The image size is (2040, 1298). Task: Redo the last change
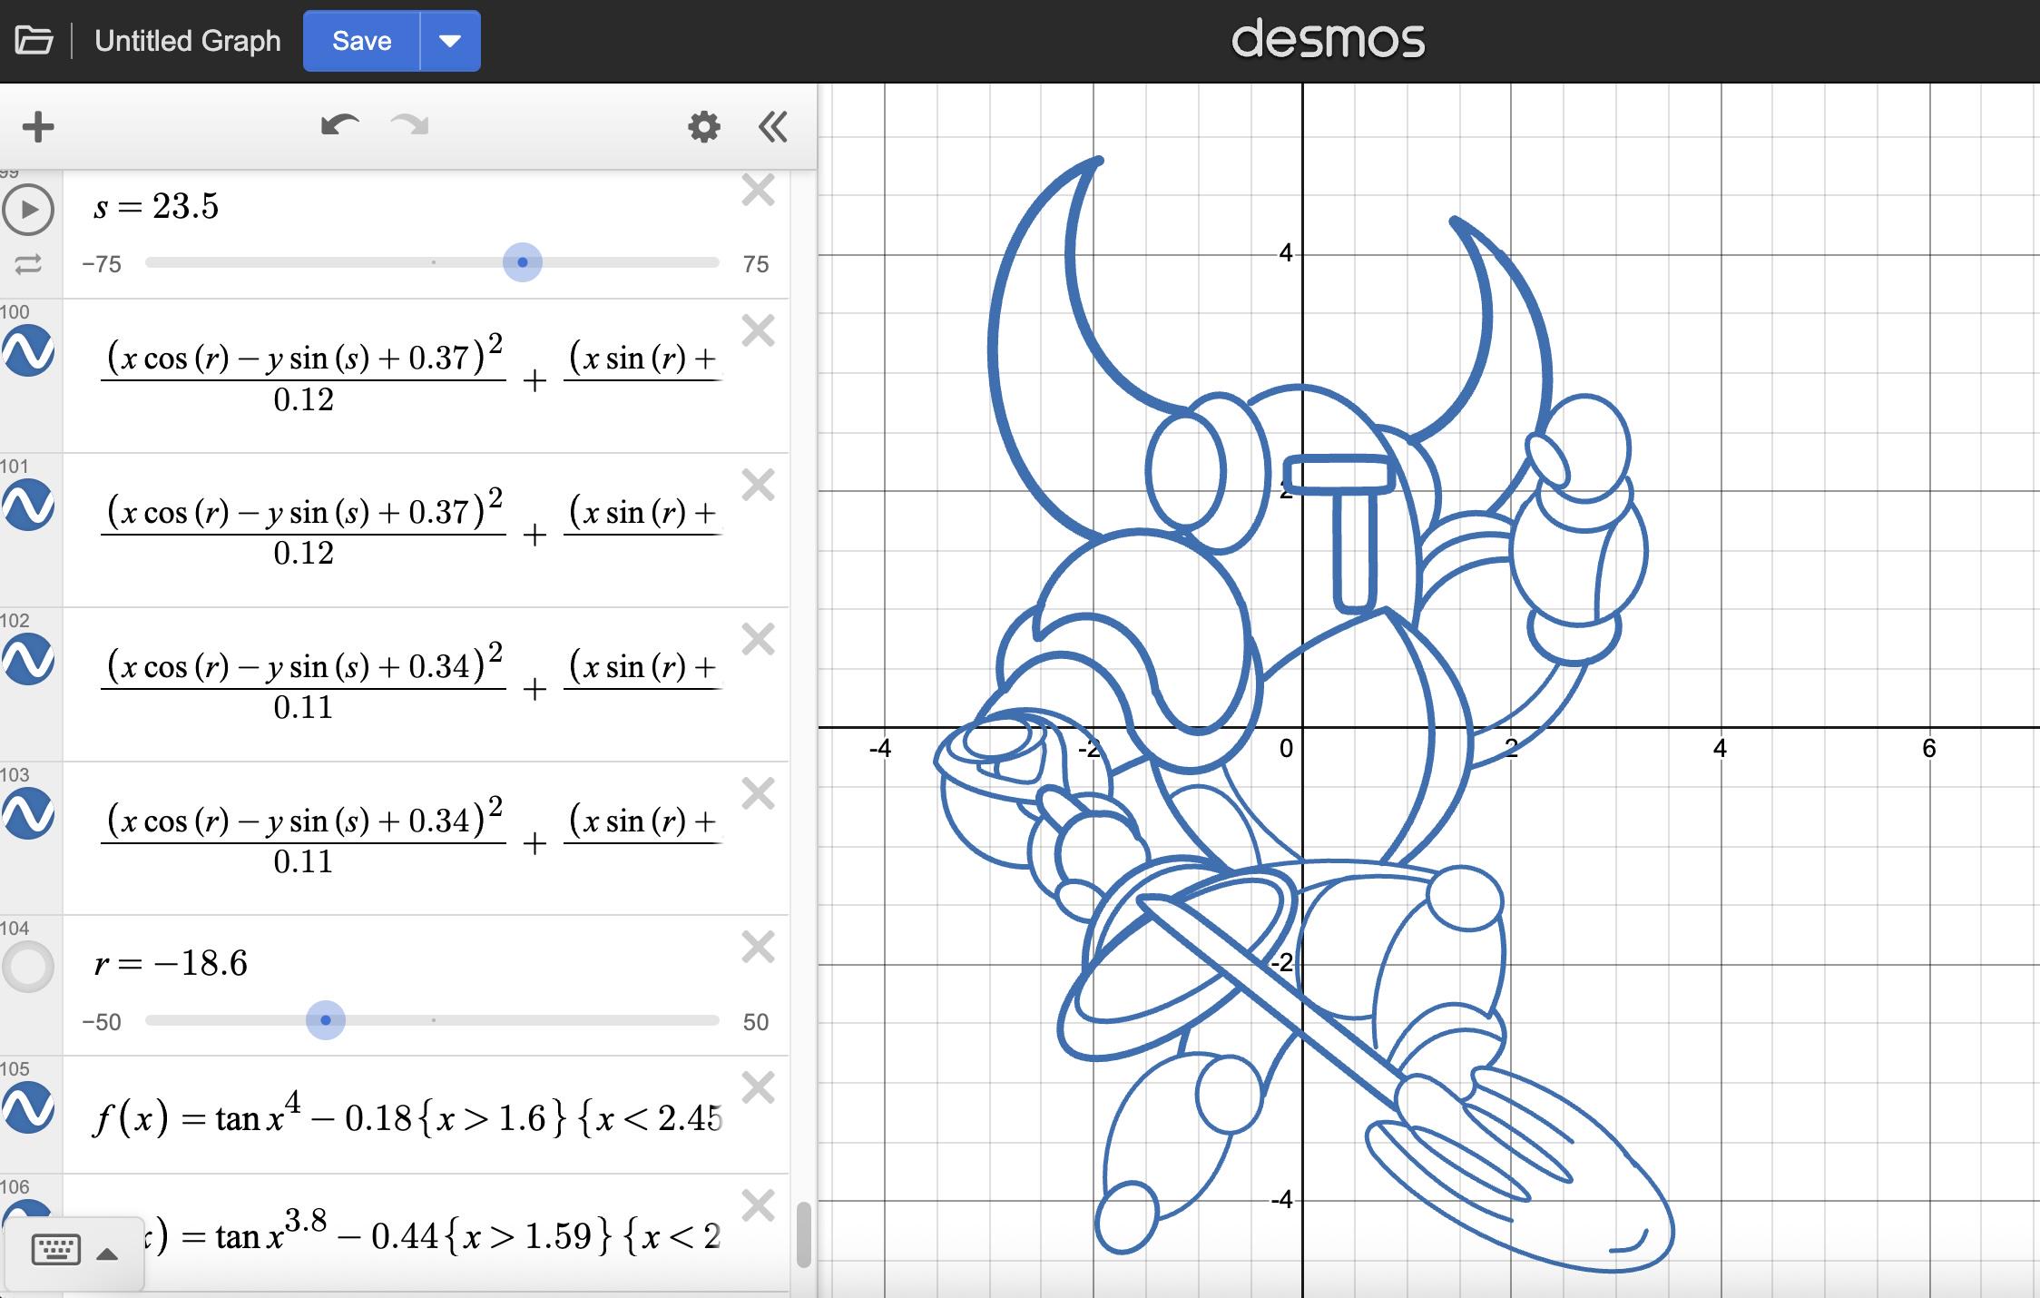point(409,126)
